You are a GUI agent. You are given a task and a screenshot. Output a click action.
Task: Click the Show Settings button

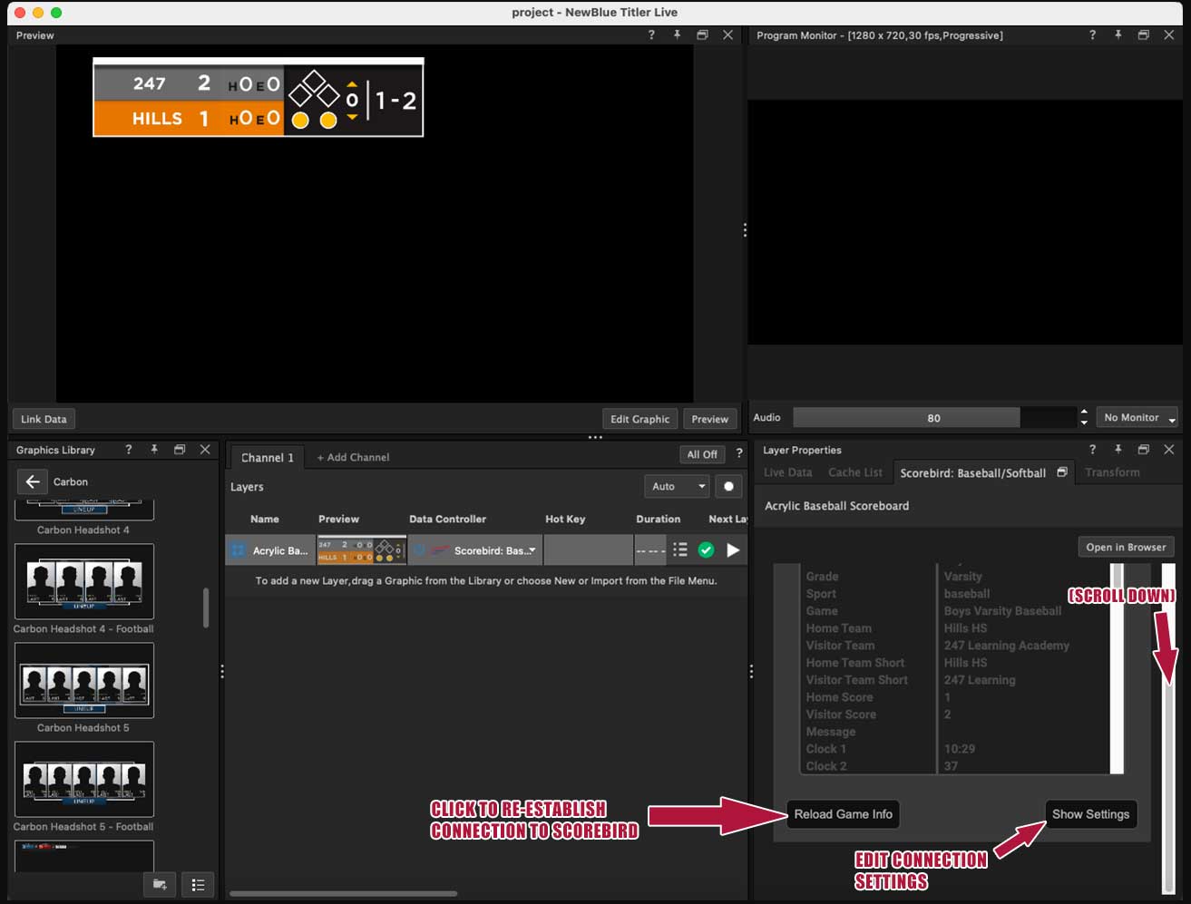[1090, 813]
